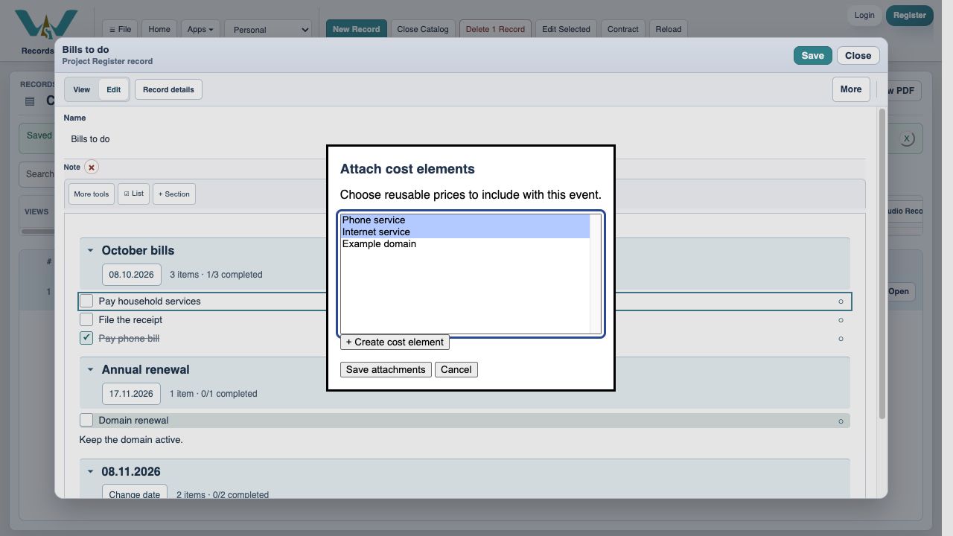Collapse the 08.11.2026 section
Viewport: 953px width, 536px height.
[x=90, y=472]
